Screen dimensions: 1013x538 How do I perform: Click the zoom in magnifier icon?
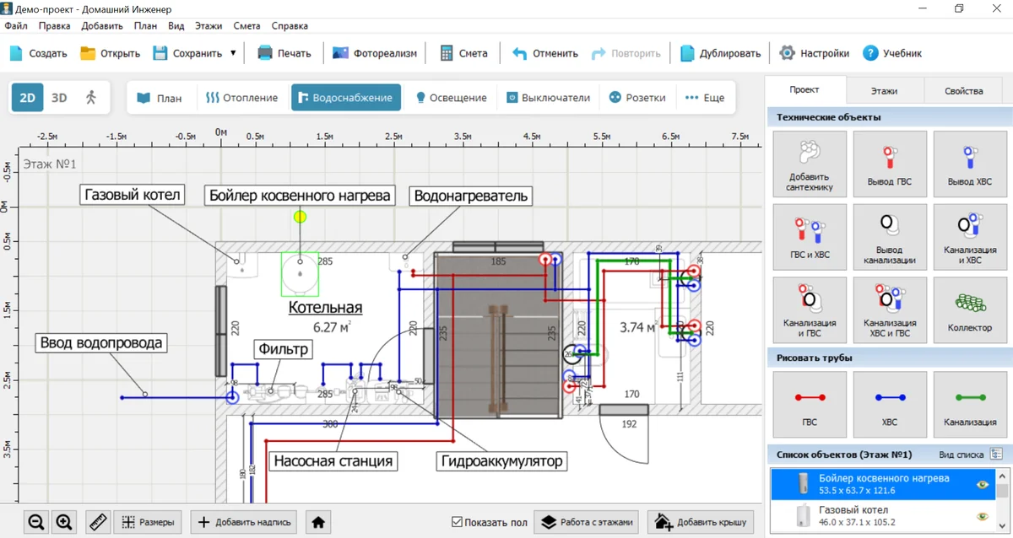pos(64,523)
